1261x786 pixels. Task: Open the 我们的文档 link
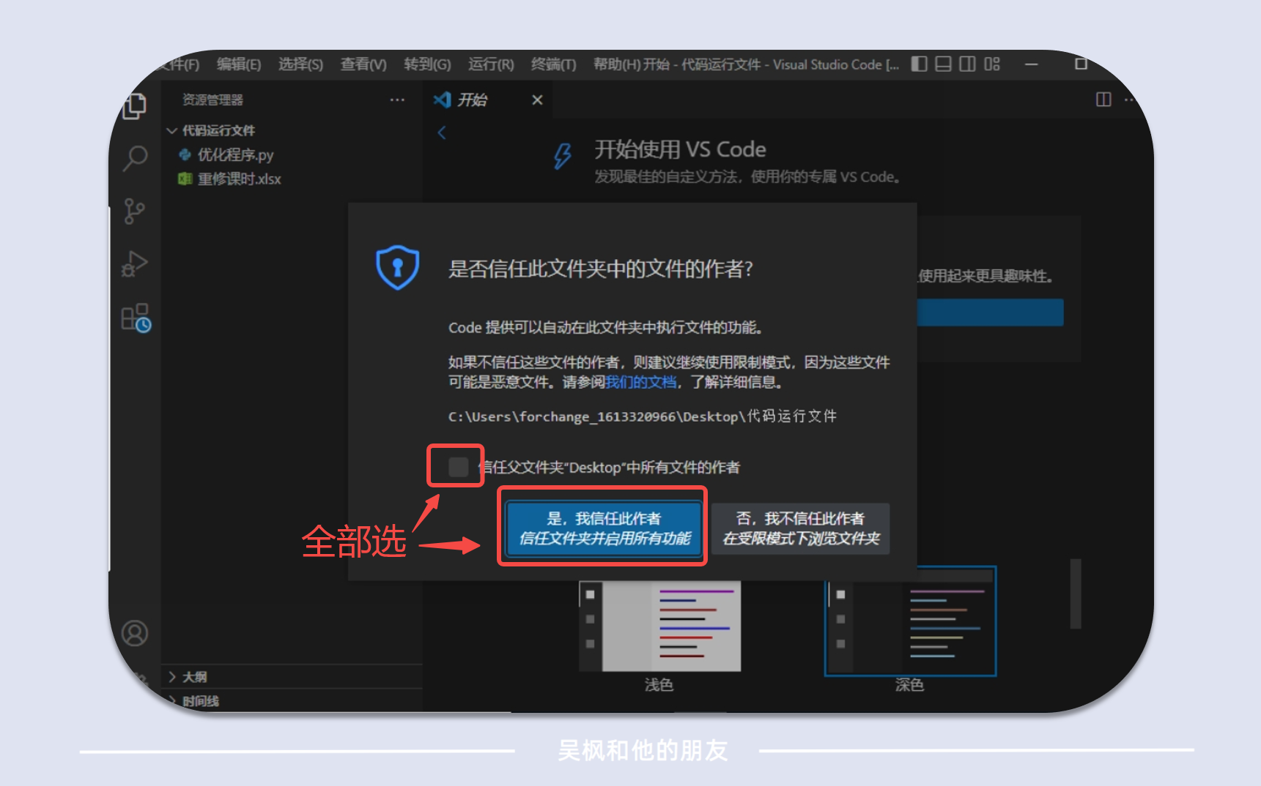tap(640, 382)
